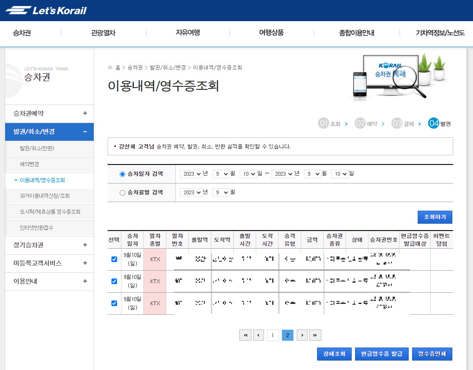This screenshot has width=473, height=370.
Task: Open 예약변경 in sidebar
Action: (29, 164)
